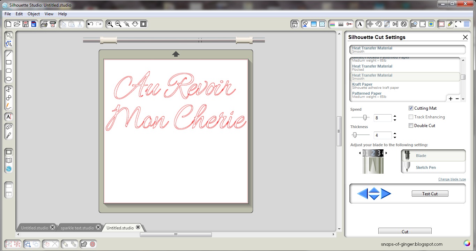Enable the Track Enhancing checkbox
Image resolution: width=476 pixels, height=251 pixels.
(x=411, y=117)
